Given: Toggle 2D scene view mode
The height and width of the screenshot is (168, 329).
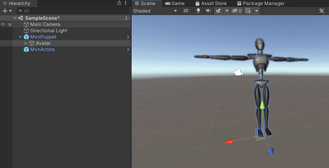Looking at the screenshot, I should pyautogui.click(x=186, y=11).
